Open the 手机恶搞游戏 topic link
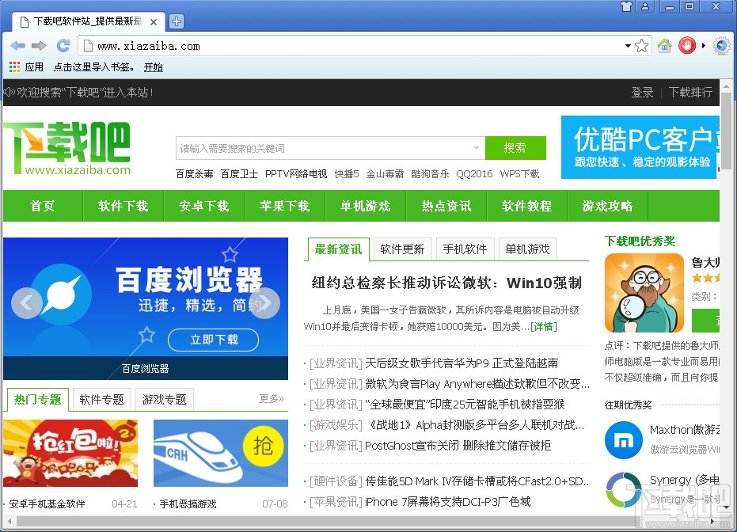This screenshot has height=532, width=737. pos(188,503)
